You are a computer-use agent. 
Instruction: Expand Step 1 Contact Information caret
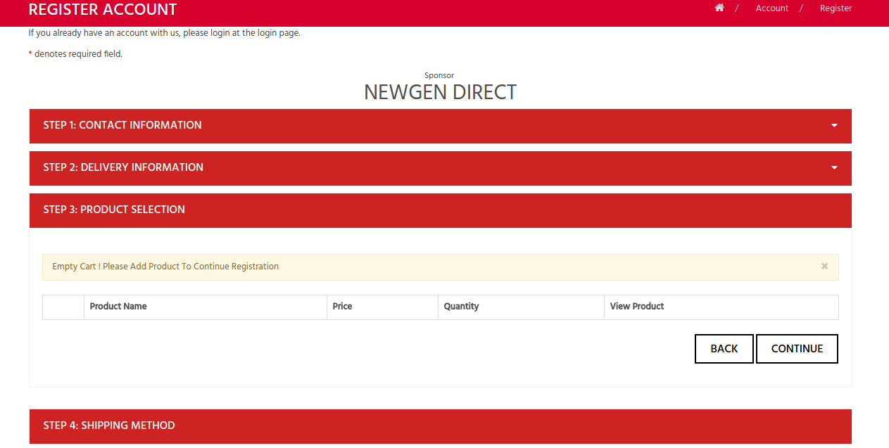point(834,126)
